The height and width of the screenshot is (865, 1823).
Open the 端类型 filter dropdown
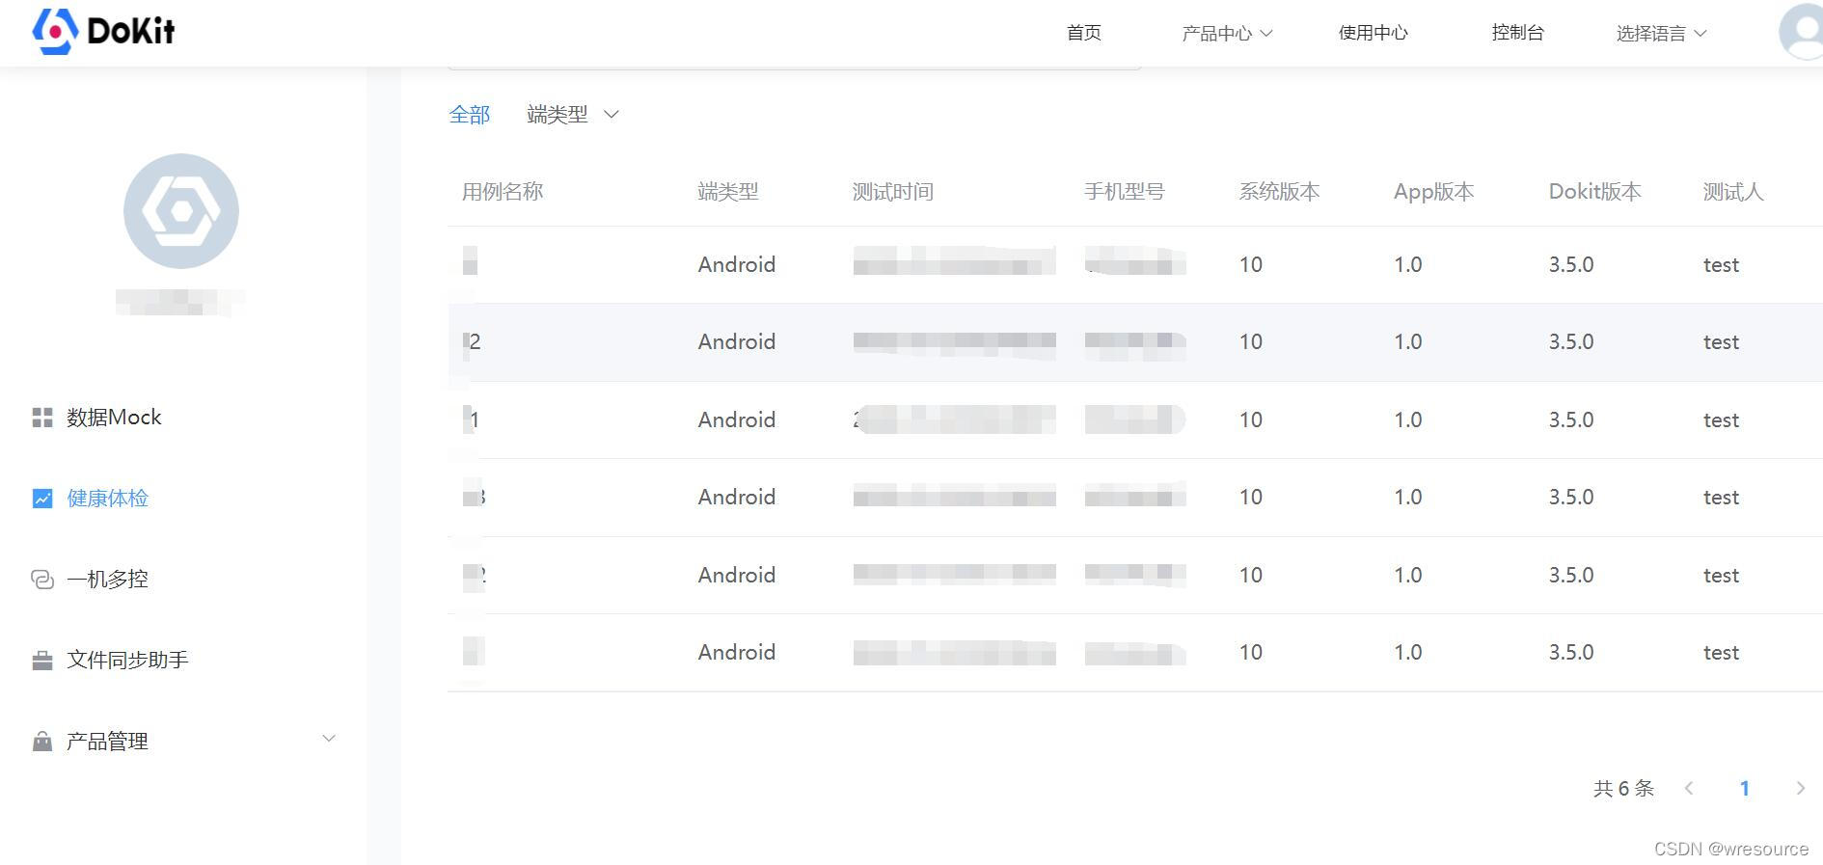(x=573, y=115)
